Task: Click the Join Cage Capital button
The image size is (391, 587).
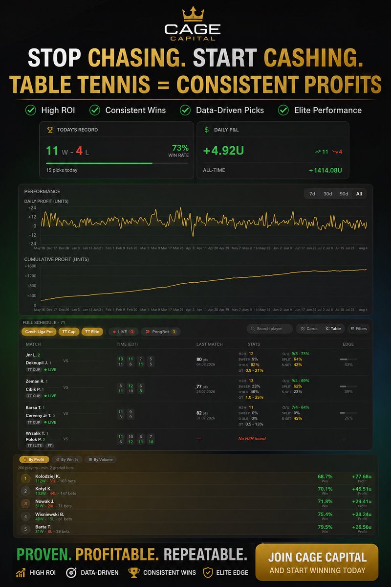Action: (317, 562)
